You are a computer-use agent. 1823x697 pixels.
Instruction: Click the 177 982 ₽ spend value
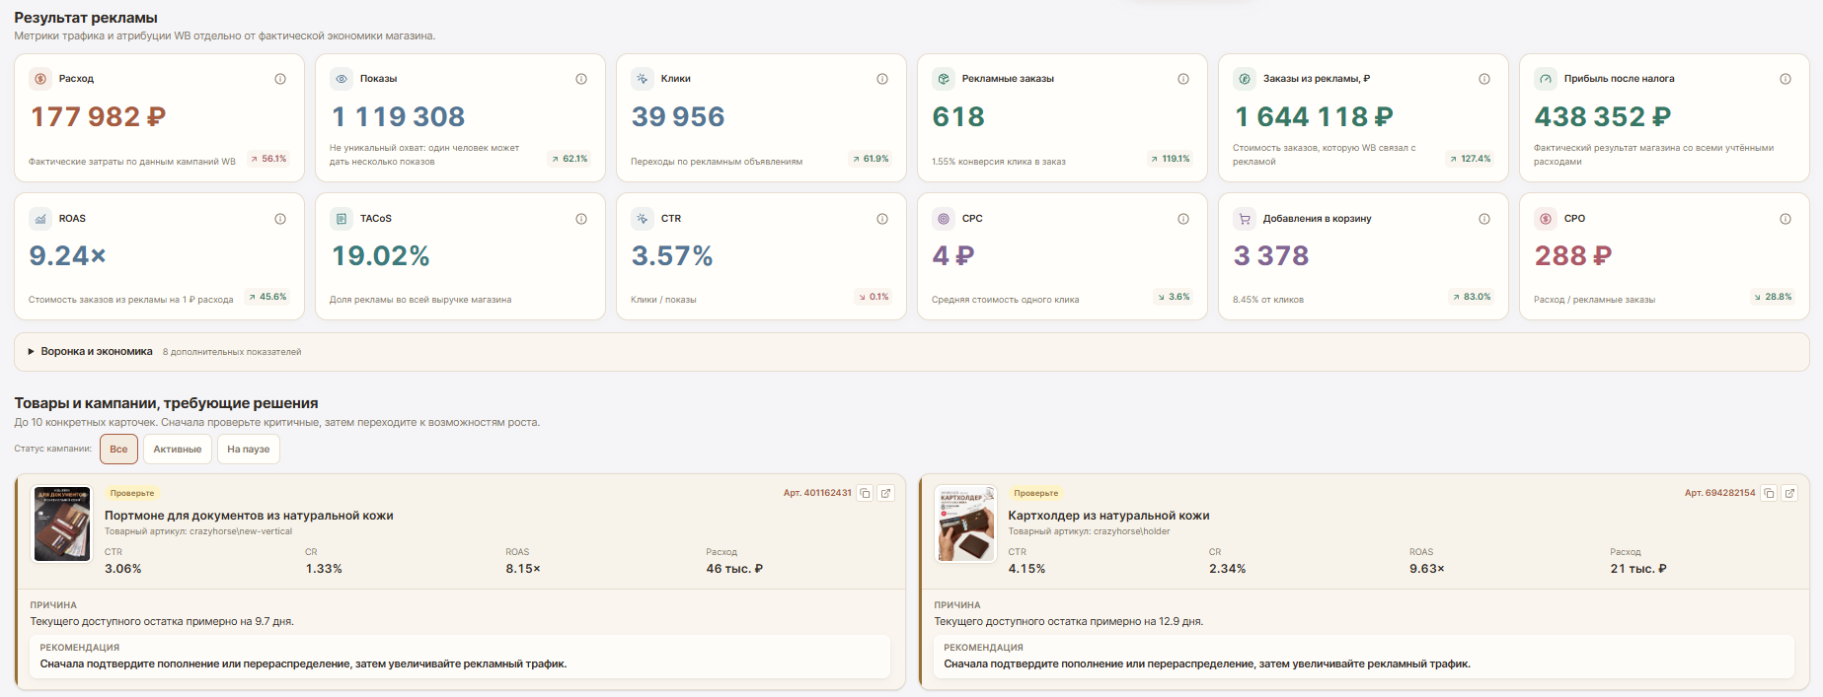98,117
